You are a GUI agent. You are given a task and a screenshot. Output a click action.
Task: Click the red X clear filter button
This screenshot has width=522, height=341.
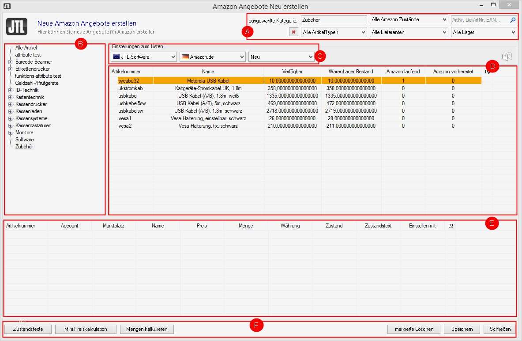(293, 32)
